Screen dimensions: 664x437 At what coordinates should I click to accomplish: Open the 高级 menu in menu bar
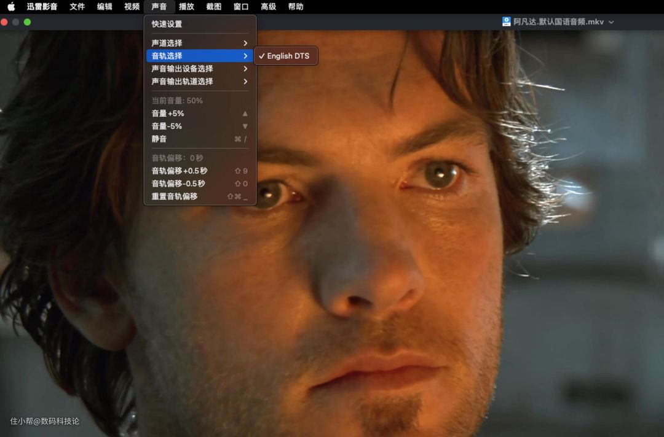[268, 7]
